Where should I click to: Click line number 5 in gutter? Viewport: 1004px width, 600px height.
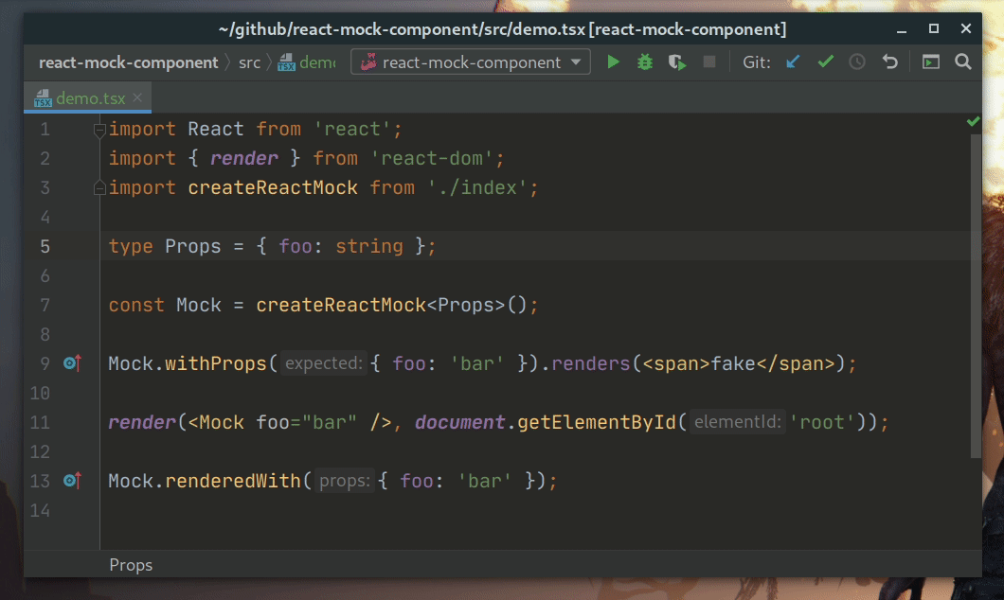45,246
